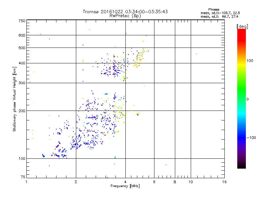This screenshot has width=264, height=198.
Task: Click the x-axis tick label '8'
Action: (x=175, y=182)
